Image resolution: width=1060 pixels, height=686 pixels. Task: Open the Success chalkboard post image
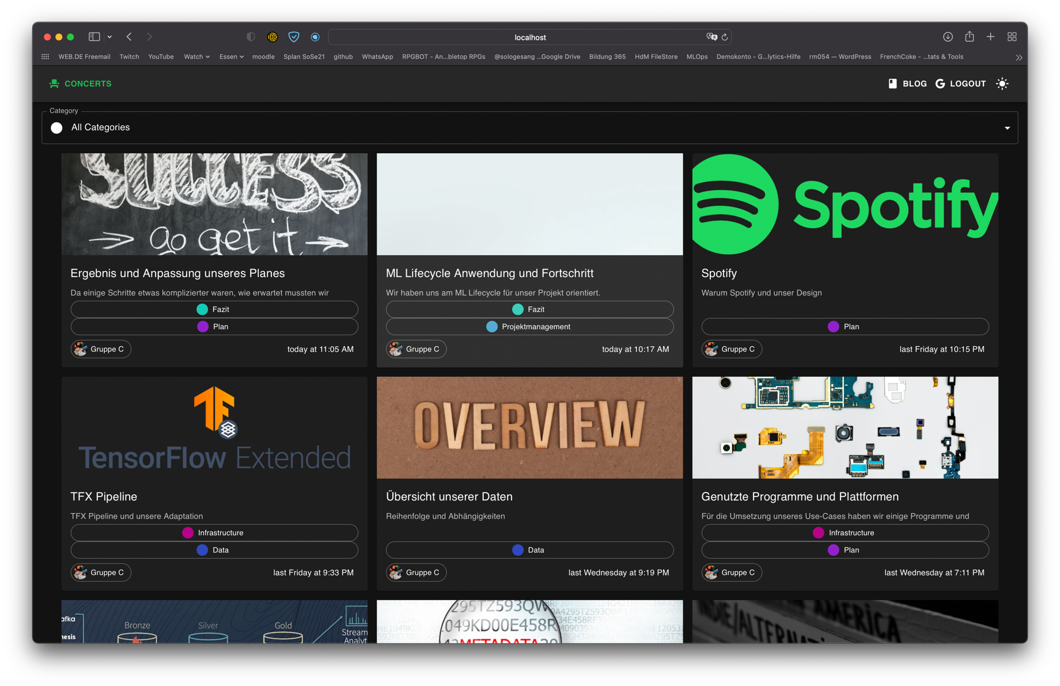pyautogui.click(x=214, y=204)
